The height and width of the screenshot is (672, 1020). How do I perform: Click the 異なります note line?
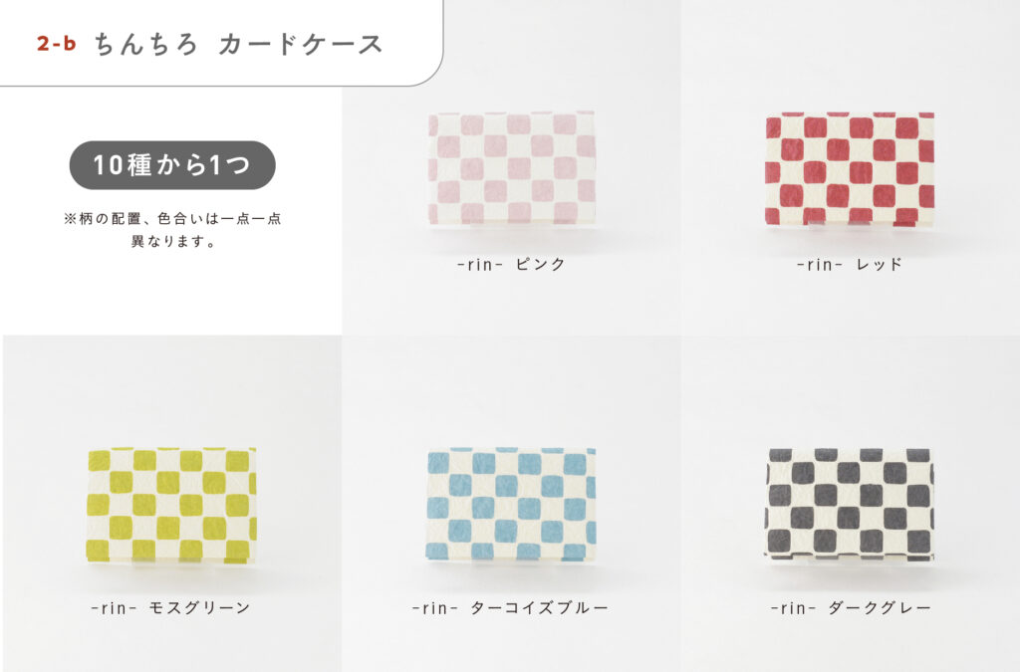[172, 241]
